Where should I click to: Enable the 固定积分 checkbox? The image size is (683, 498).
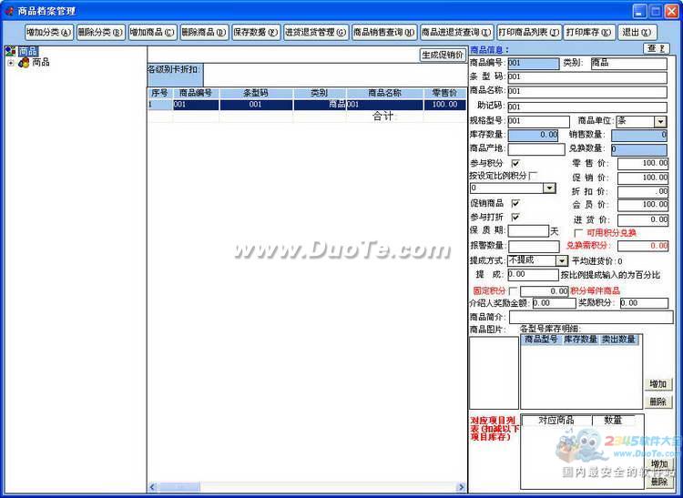(x=513, y=290)
